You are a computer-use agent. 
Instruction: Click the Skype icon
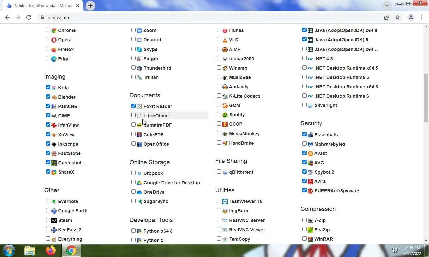[139, 49]
